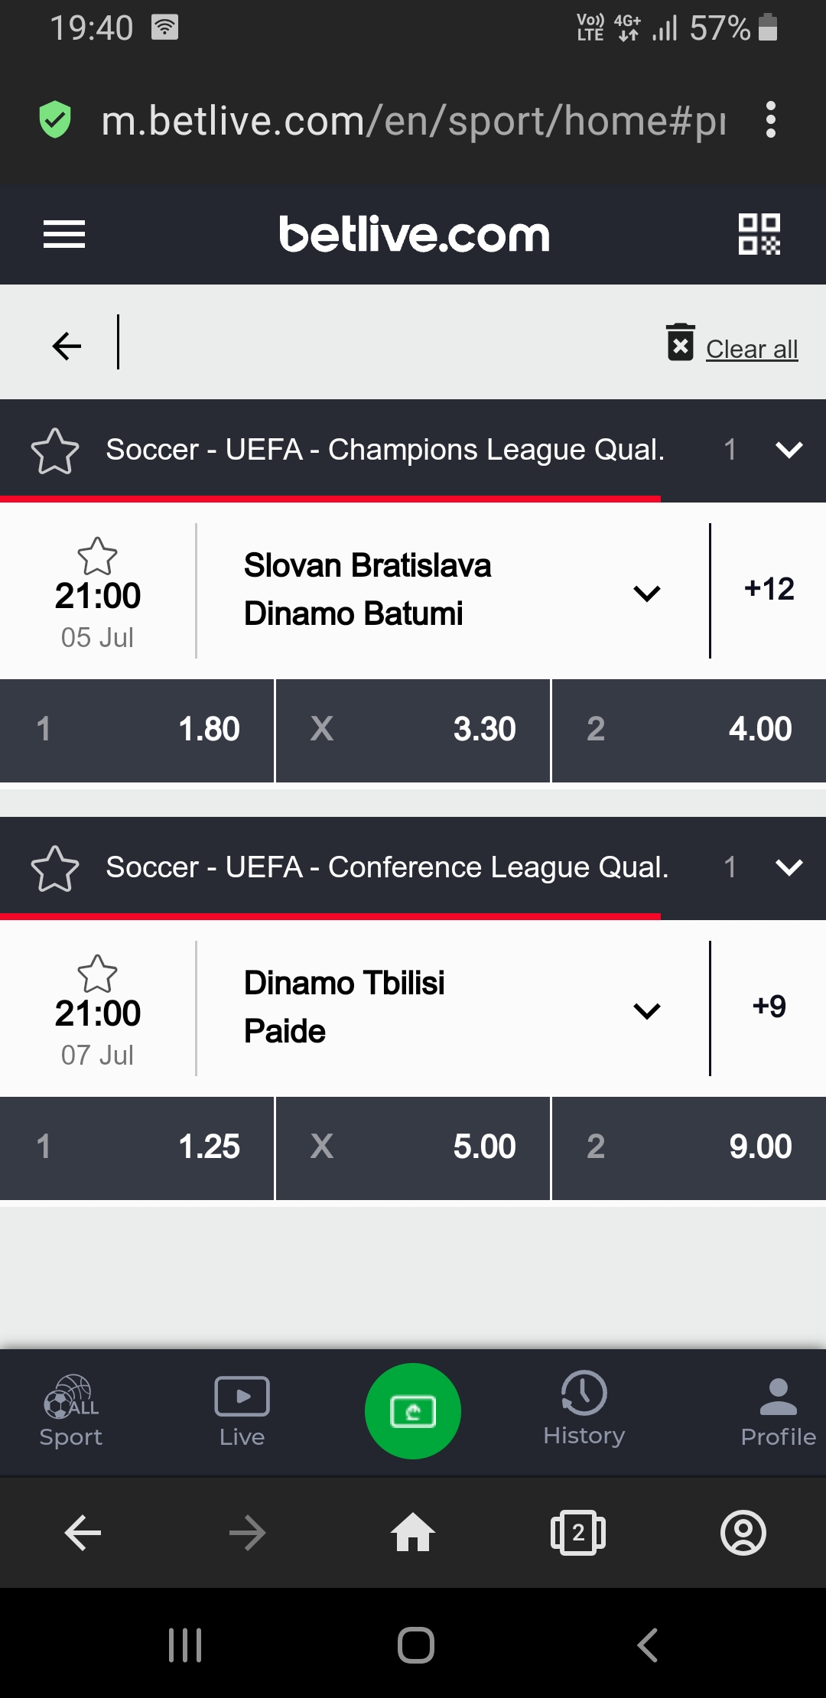Tap the QR code scanner icon
The image size is (826, 1698).
tap(759, 234)
